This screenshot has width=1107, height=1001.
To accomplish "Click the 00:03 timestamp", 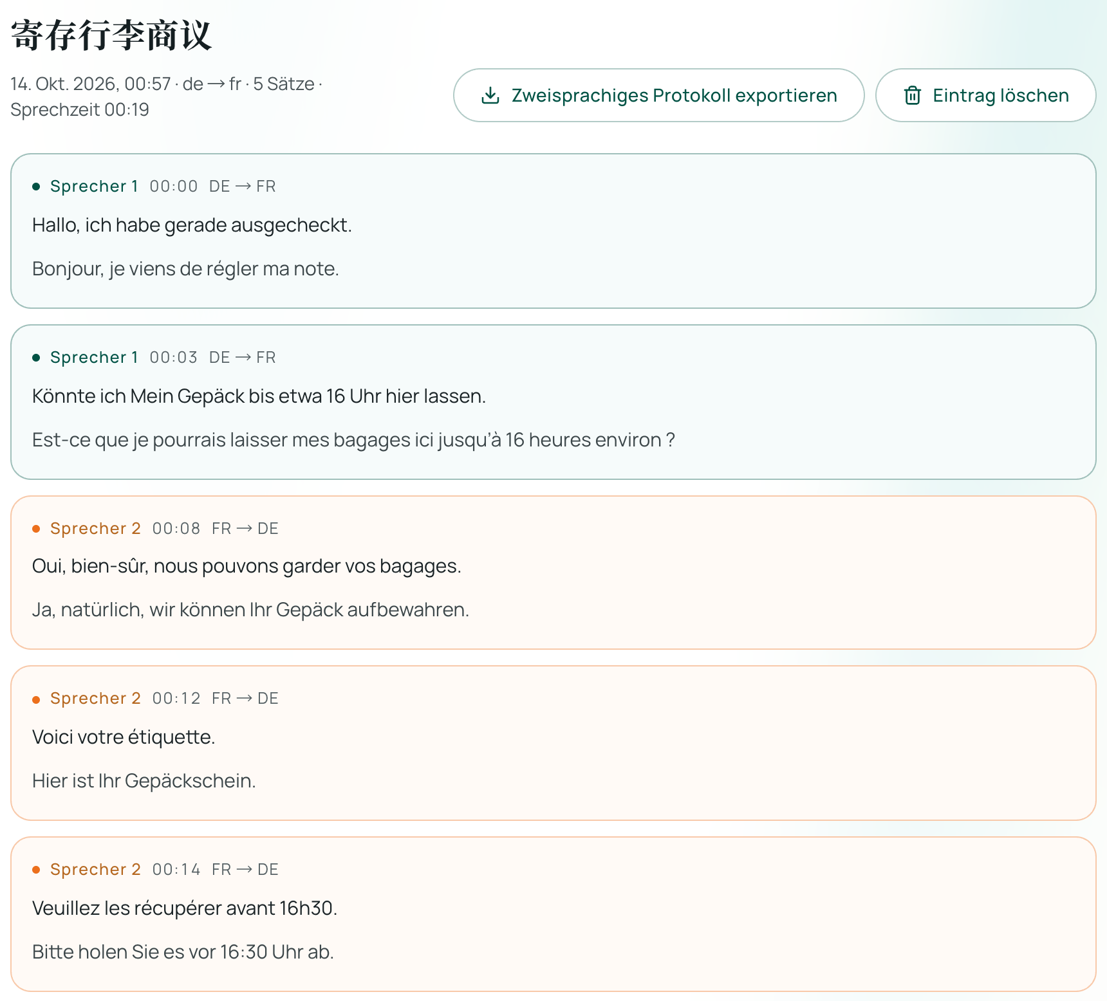I will [x=174, y=358].
